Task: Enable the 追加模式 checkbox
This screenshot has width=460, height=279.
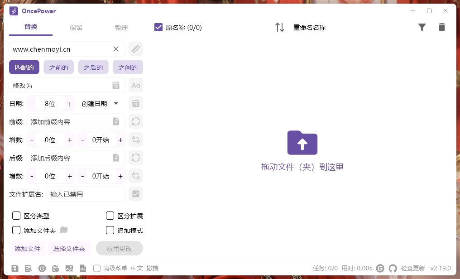Action: (110, 230)
